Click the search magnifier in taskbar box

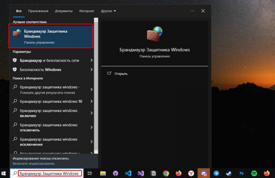[x=15, y=173]
